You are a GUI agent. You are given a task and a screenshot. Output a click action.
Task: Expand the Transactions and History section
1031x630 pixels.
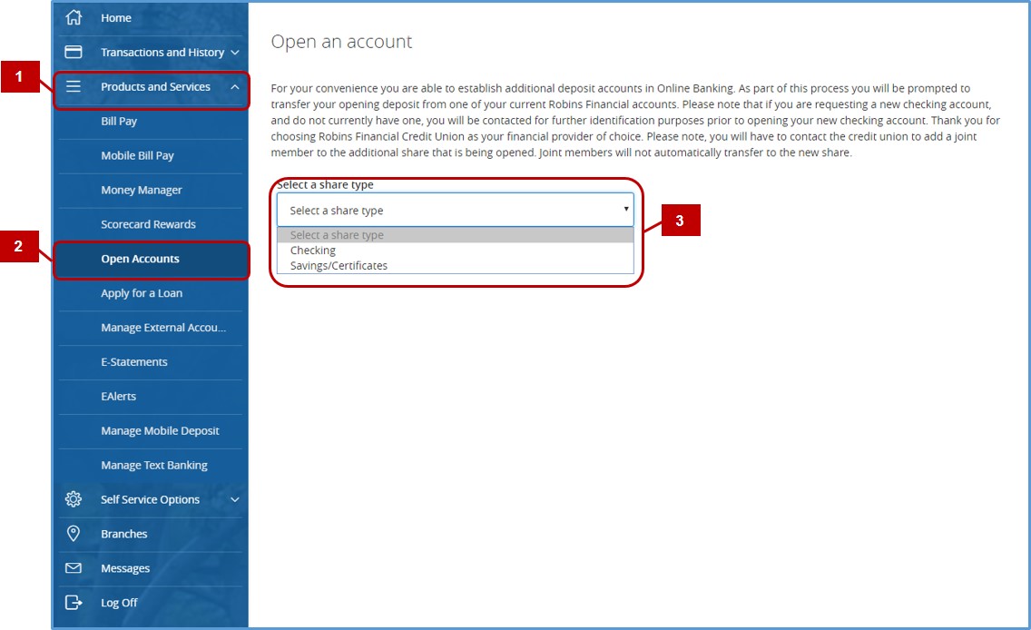click(235, 52)
